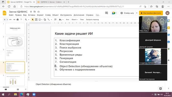Open Windows Start menu

[3, 95]
